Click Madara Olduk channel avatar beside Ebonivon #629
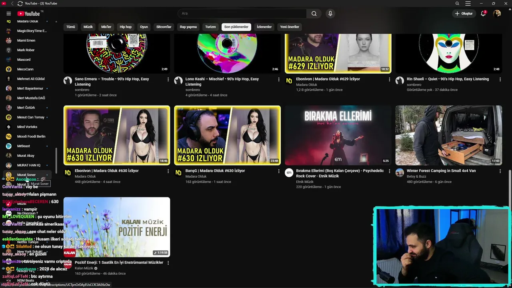 pyautogui.click(x=289, y=81)
